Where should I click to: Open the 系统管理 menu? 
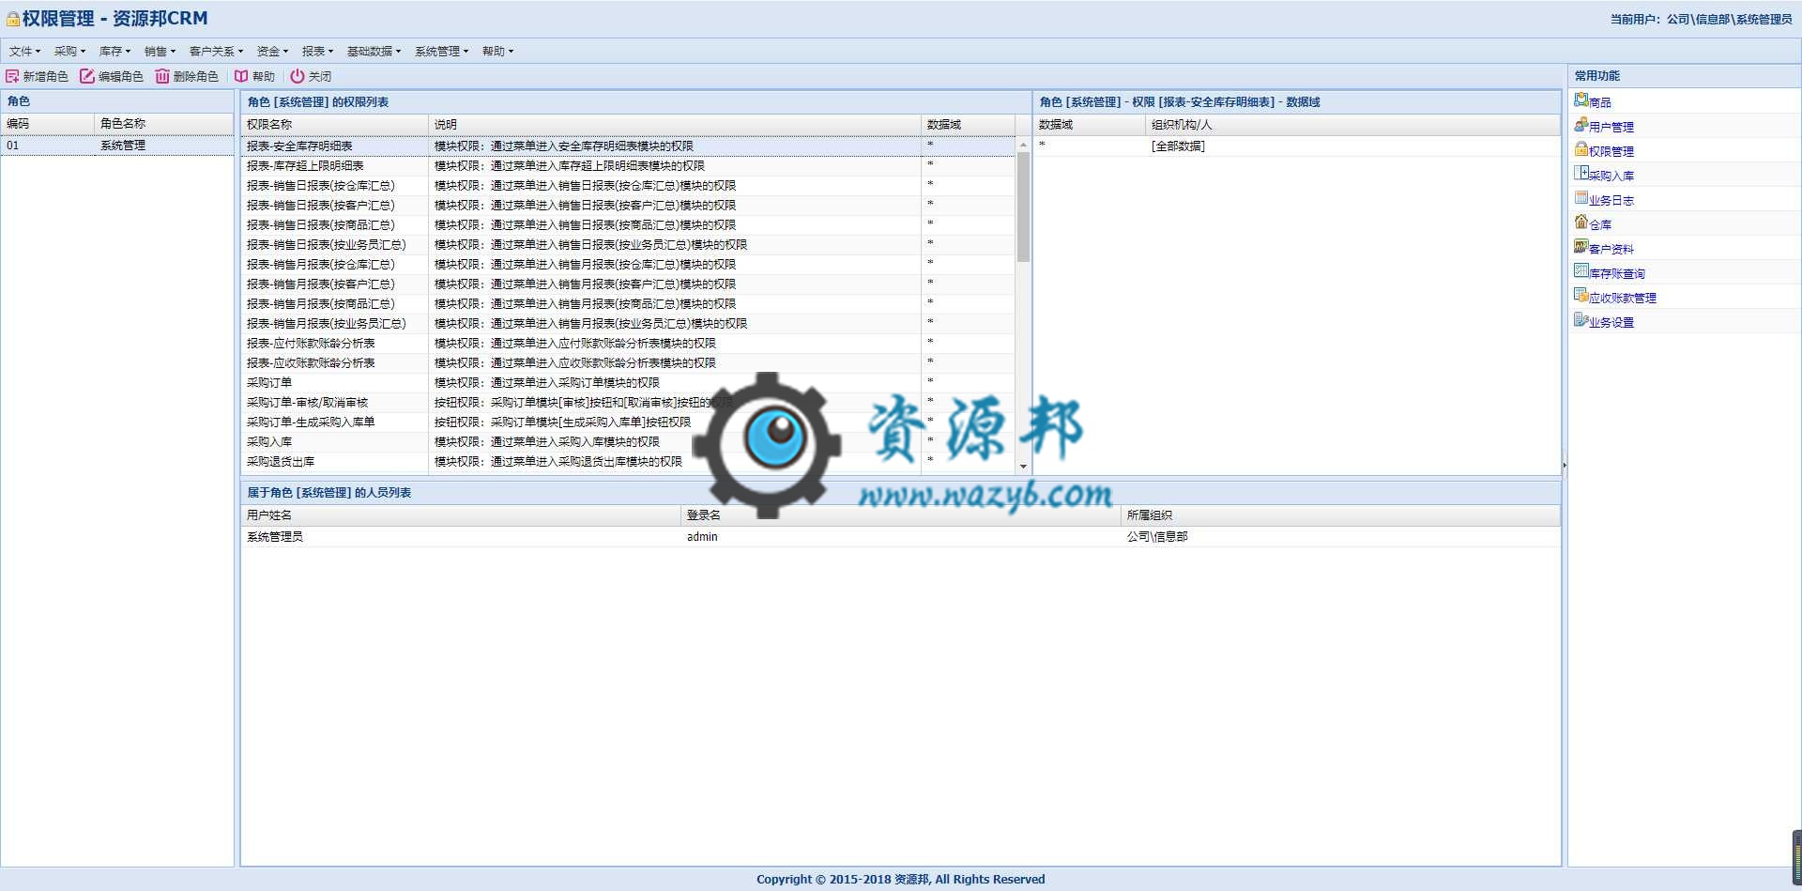441,52
